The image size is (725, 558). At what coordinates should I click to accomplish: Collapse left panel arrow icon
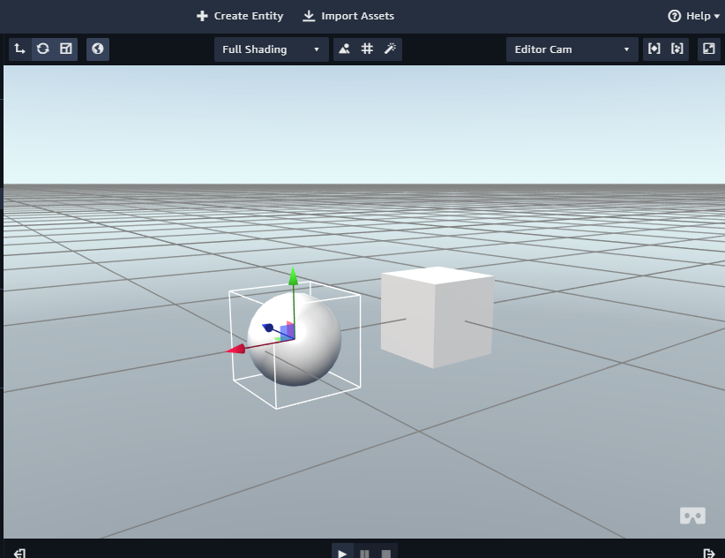click(20, 553)
